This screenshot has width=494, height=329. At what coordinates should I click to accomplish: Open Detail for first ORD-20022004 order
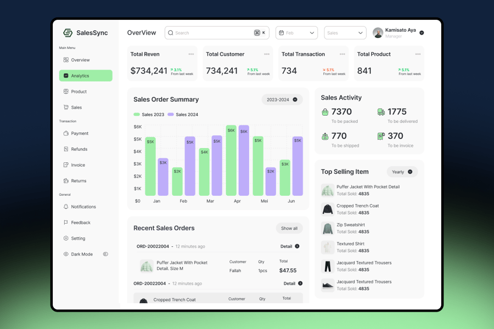290,246
